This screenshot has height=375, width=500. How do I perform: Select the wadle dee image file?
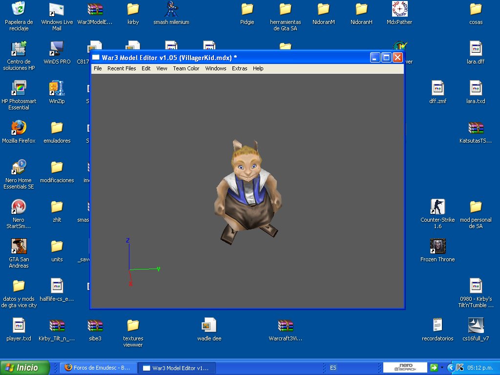[x=209, y=330]
